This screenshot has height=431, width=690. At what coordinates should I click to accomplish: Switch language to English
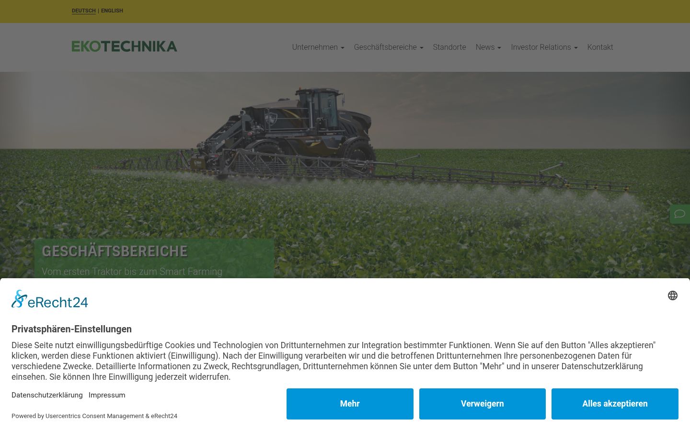coord(112,11)
